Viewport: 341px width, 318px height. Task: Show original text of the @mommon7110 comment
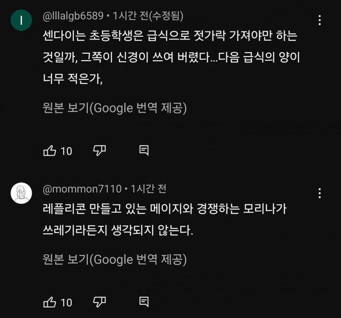click(114, 259)
